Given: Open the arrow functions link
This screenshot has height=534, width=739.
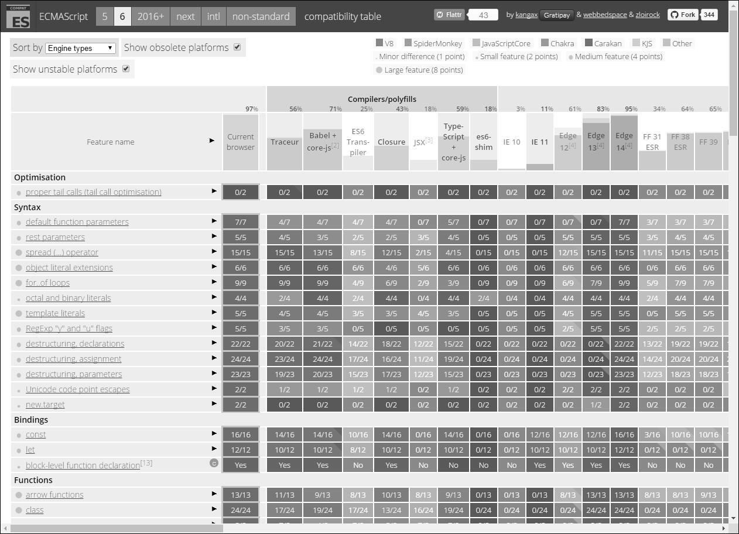Looking at the screenshot, I should (54, 495).
